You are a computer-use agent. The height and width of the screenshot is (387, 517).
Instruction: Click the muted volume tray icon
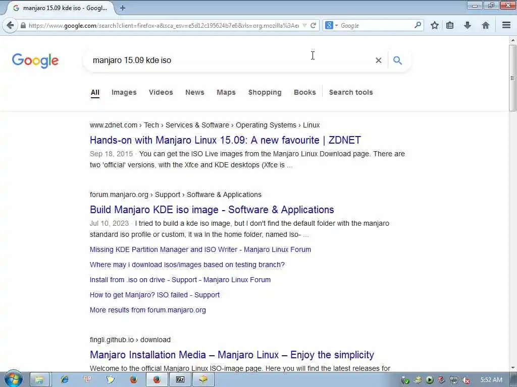tap(466, 380)
